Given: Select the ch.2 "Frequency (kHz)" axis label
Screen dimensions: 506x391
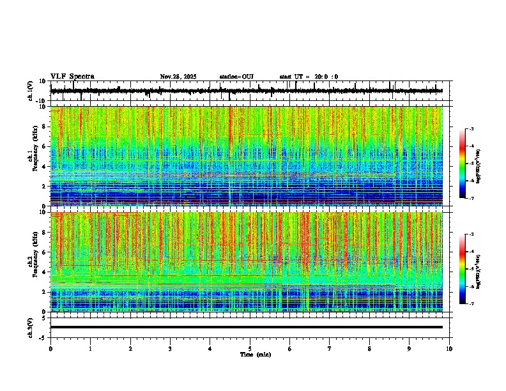Looking at the screenshot, I should click(x=34, y=254).
